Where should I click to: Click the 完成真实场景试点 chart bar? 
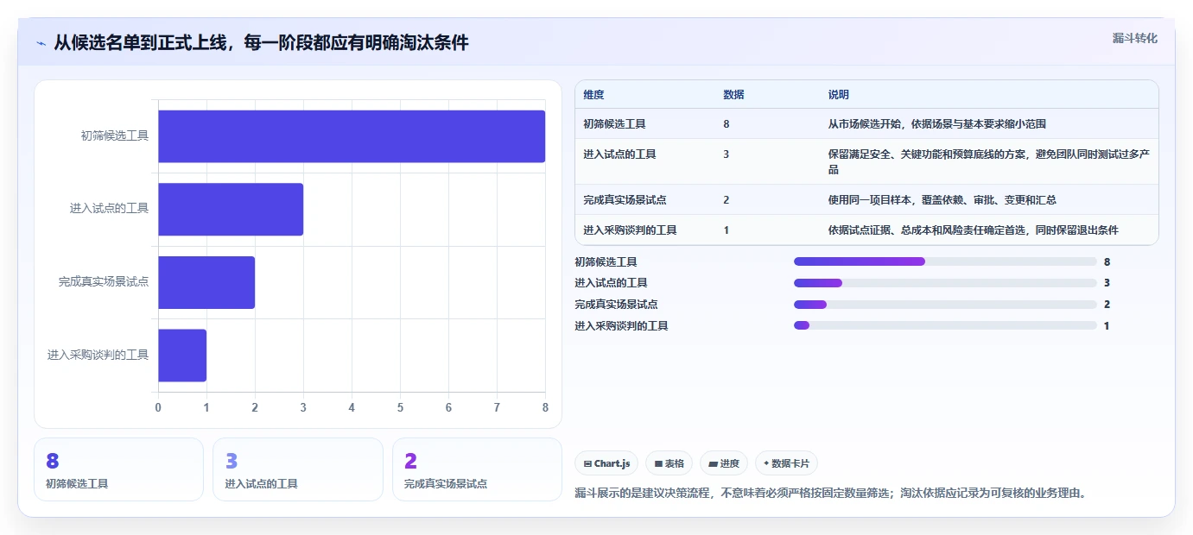point(206,282)
